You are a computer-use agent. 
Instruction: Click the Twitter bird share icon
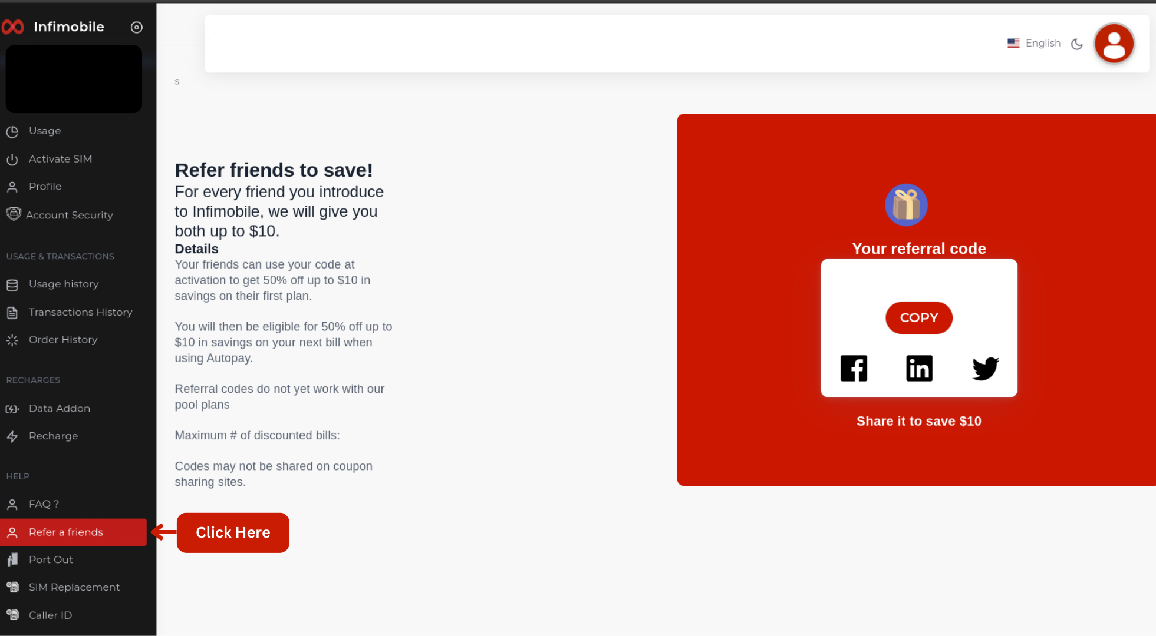(985, 369)
